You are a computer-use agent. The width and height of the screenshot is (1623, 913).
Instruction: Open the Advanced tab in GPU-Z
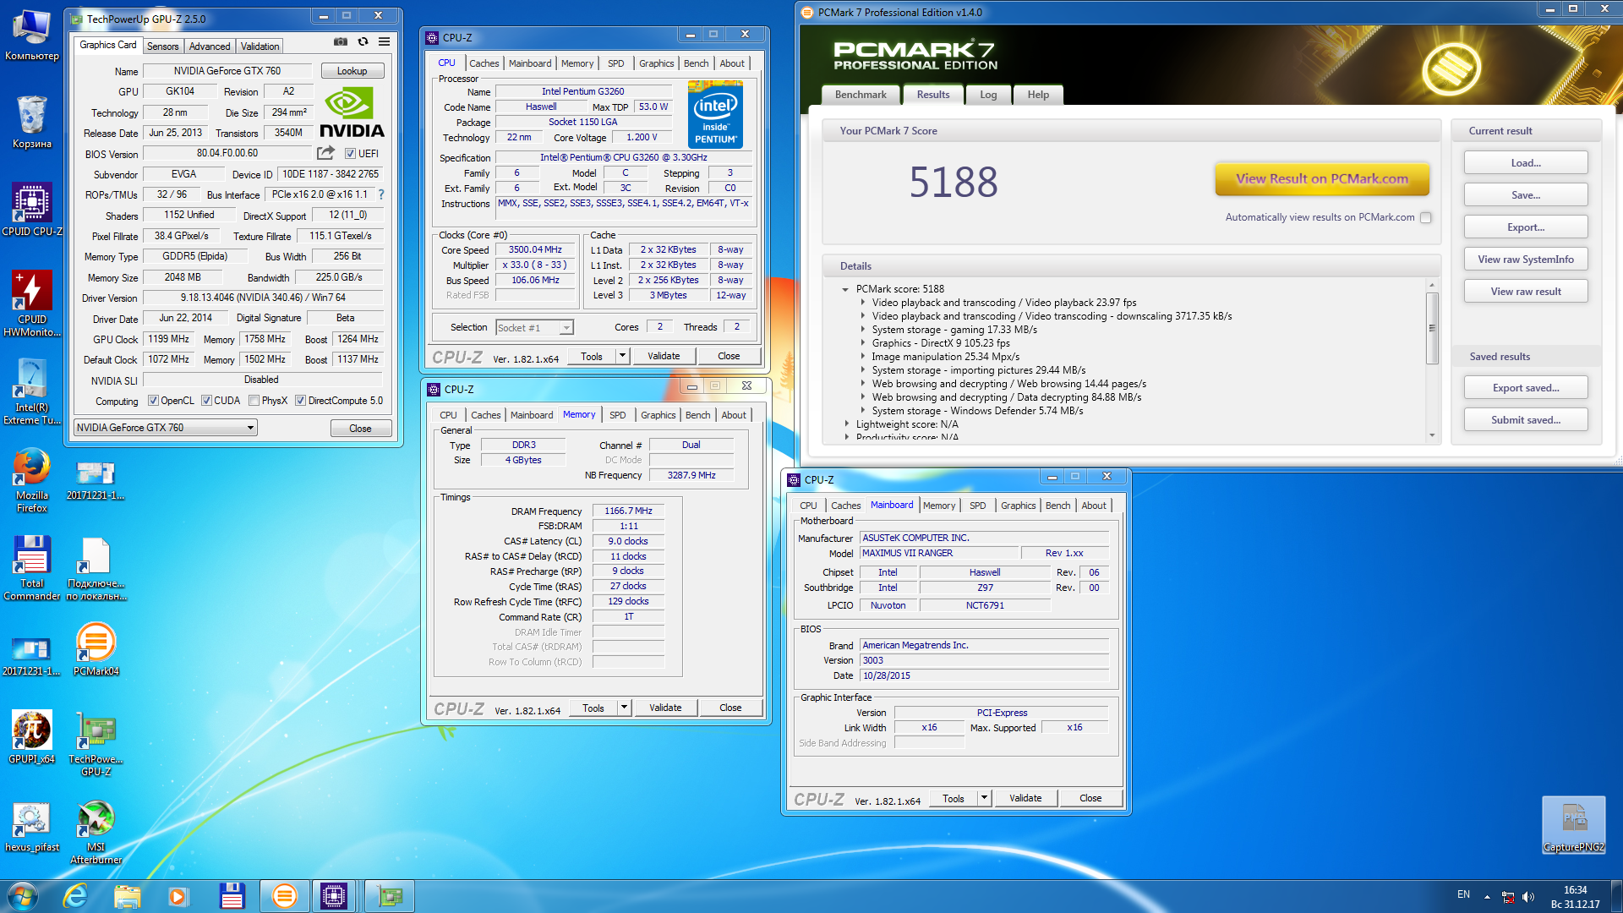click(x=210, y=46)
